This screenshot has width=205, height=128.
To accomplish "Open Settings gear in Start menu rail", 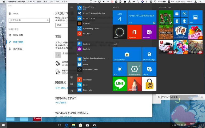I will 72,84.
